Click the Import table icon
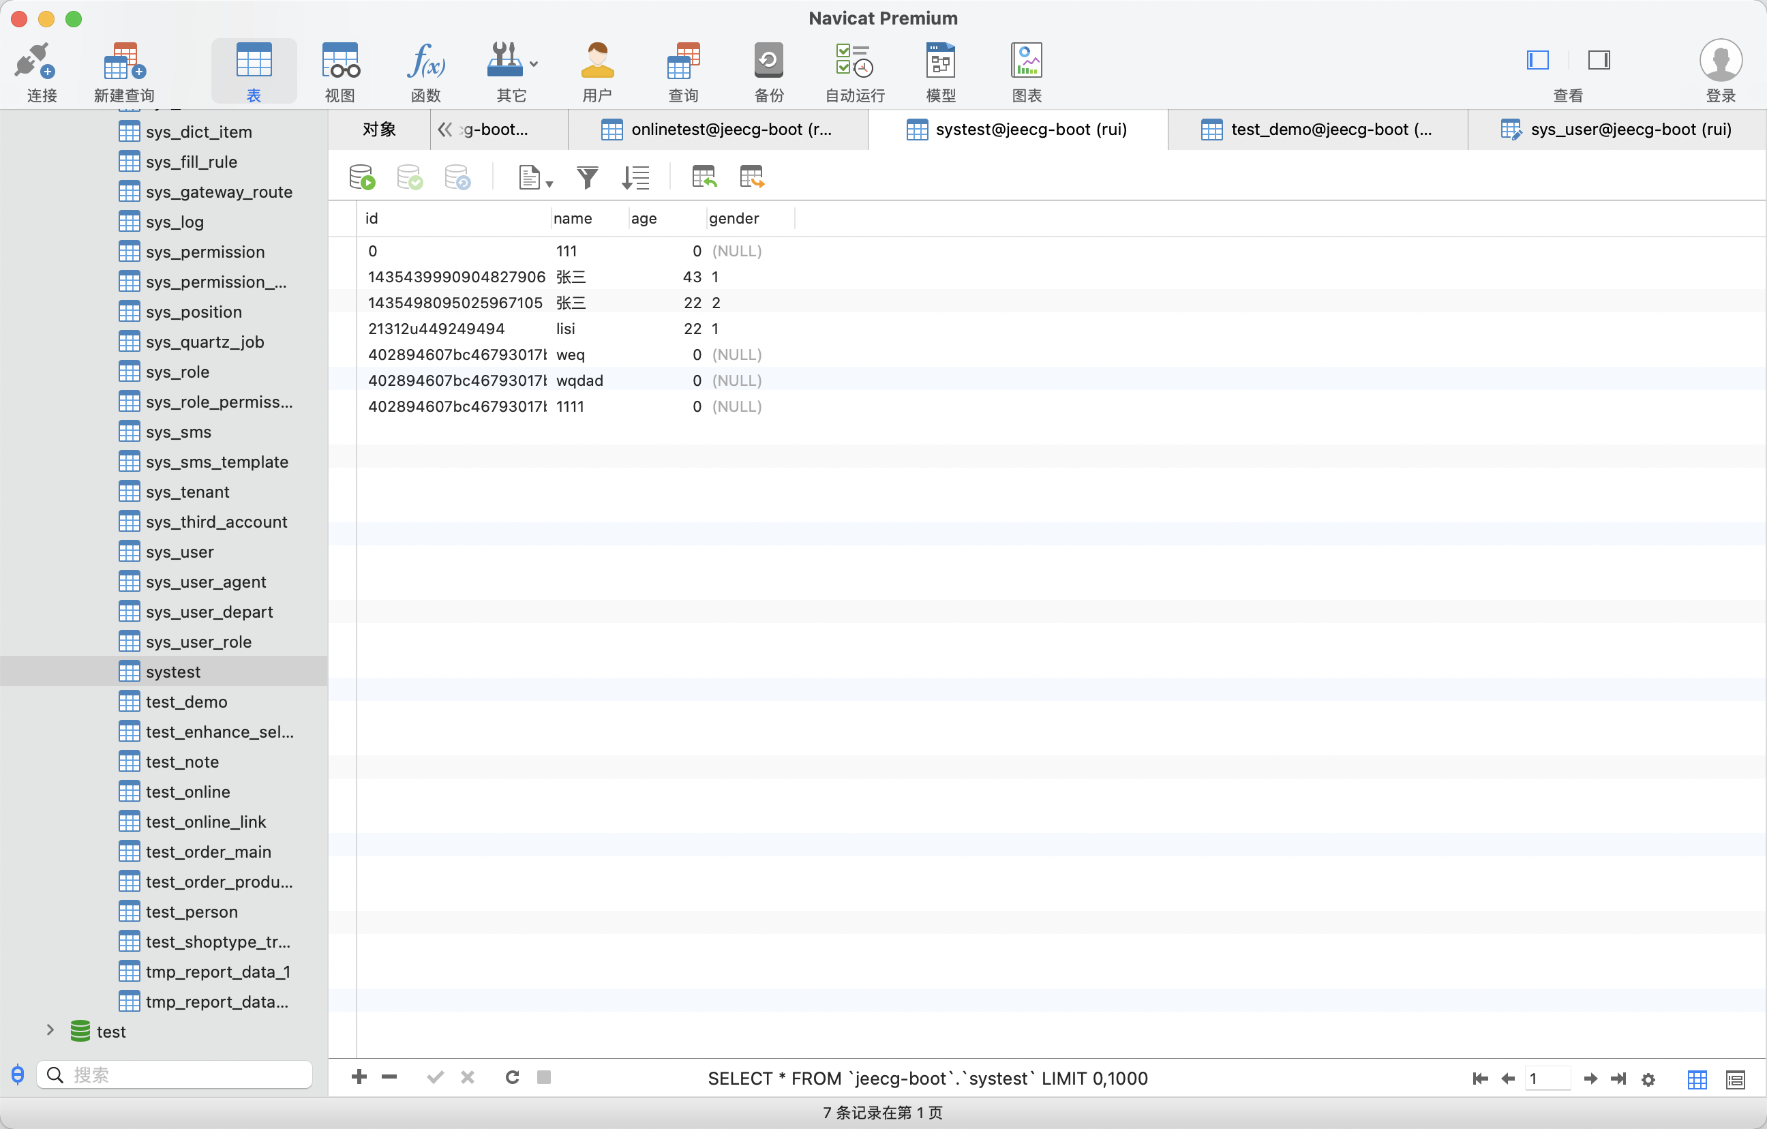 tap(704, 177)
